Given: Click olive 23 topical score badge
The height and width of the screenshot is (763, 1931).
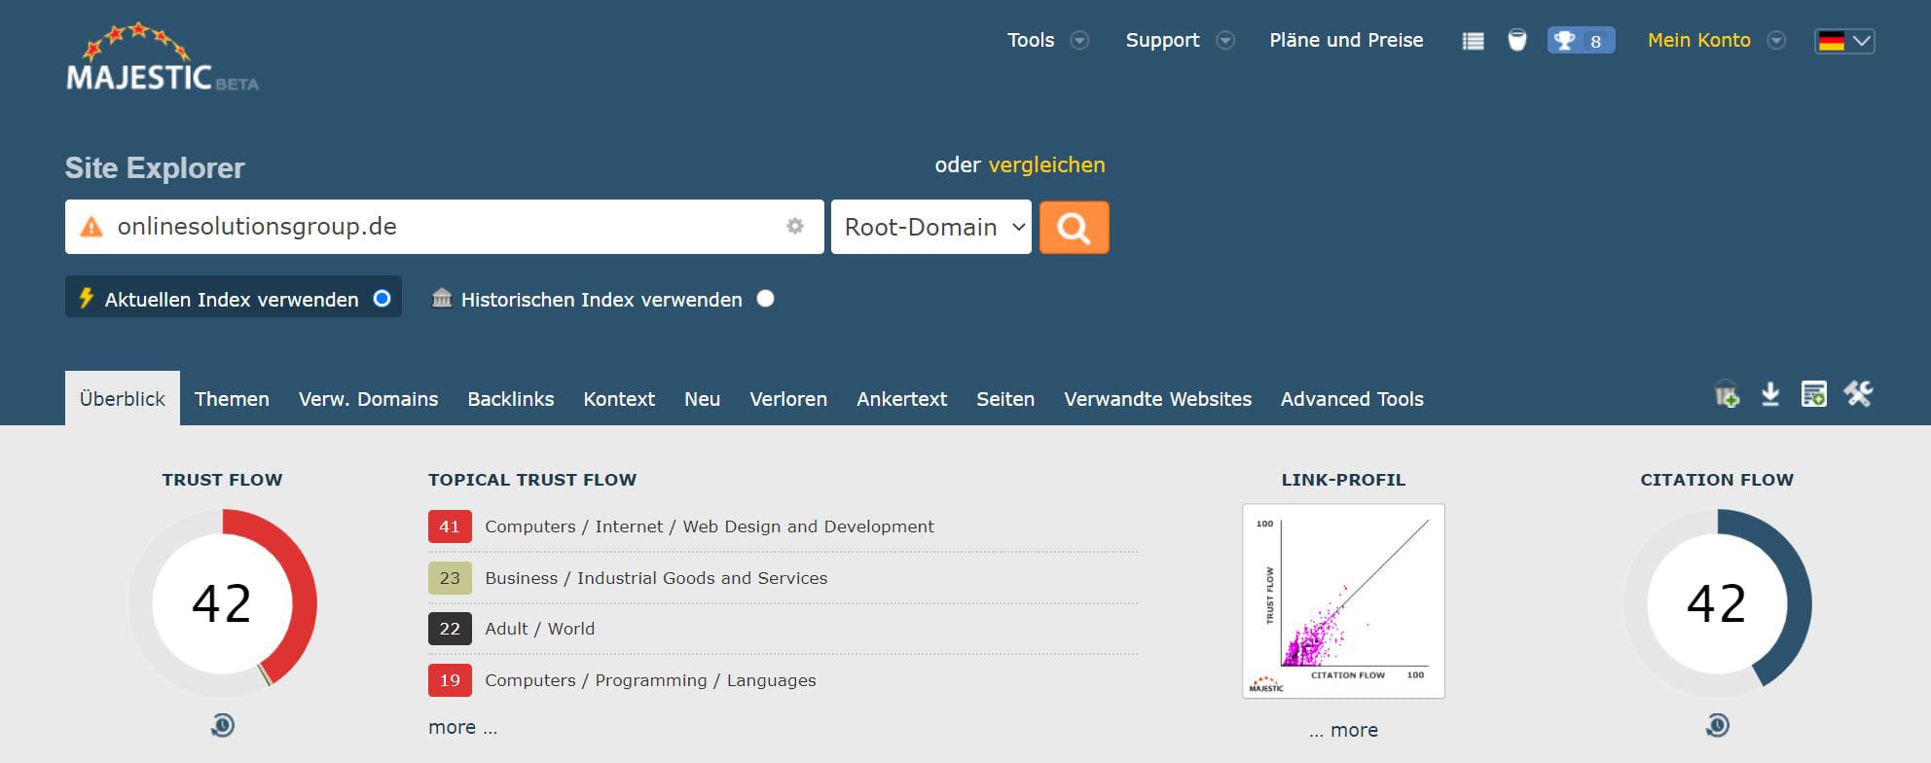Looking at the screenshot, I should coord(450,578).
